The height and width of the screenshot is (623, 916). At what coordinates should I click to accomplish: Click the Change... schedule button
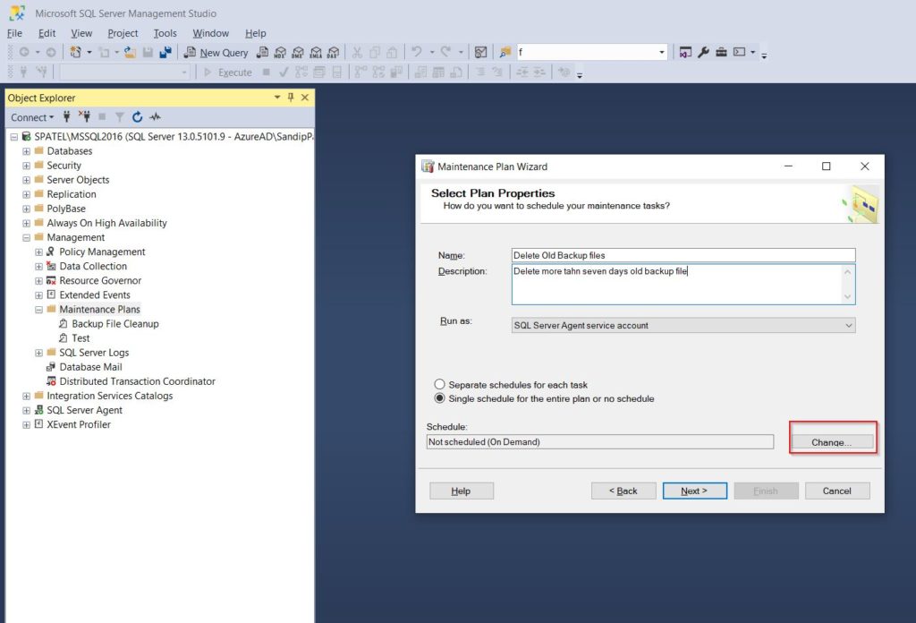coord(832,442)
